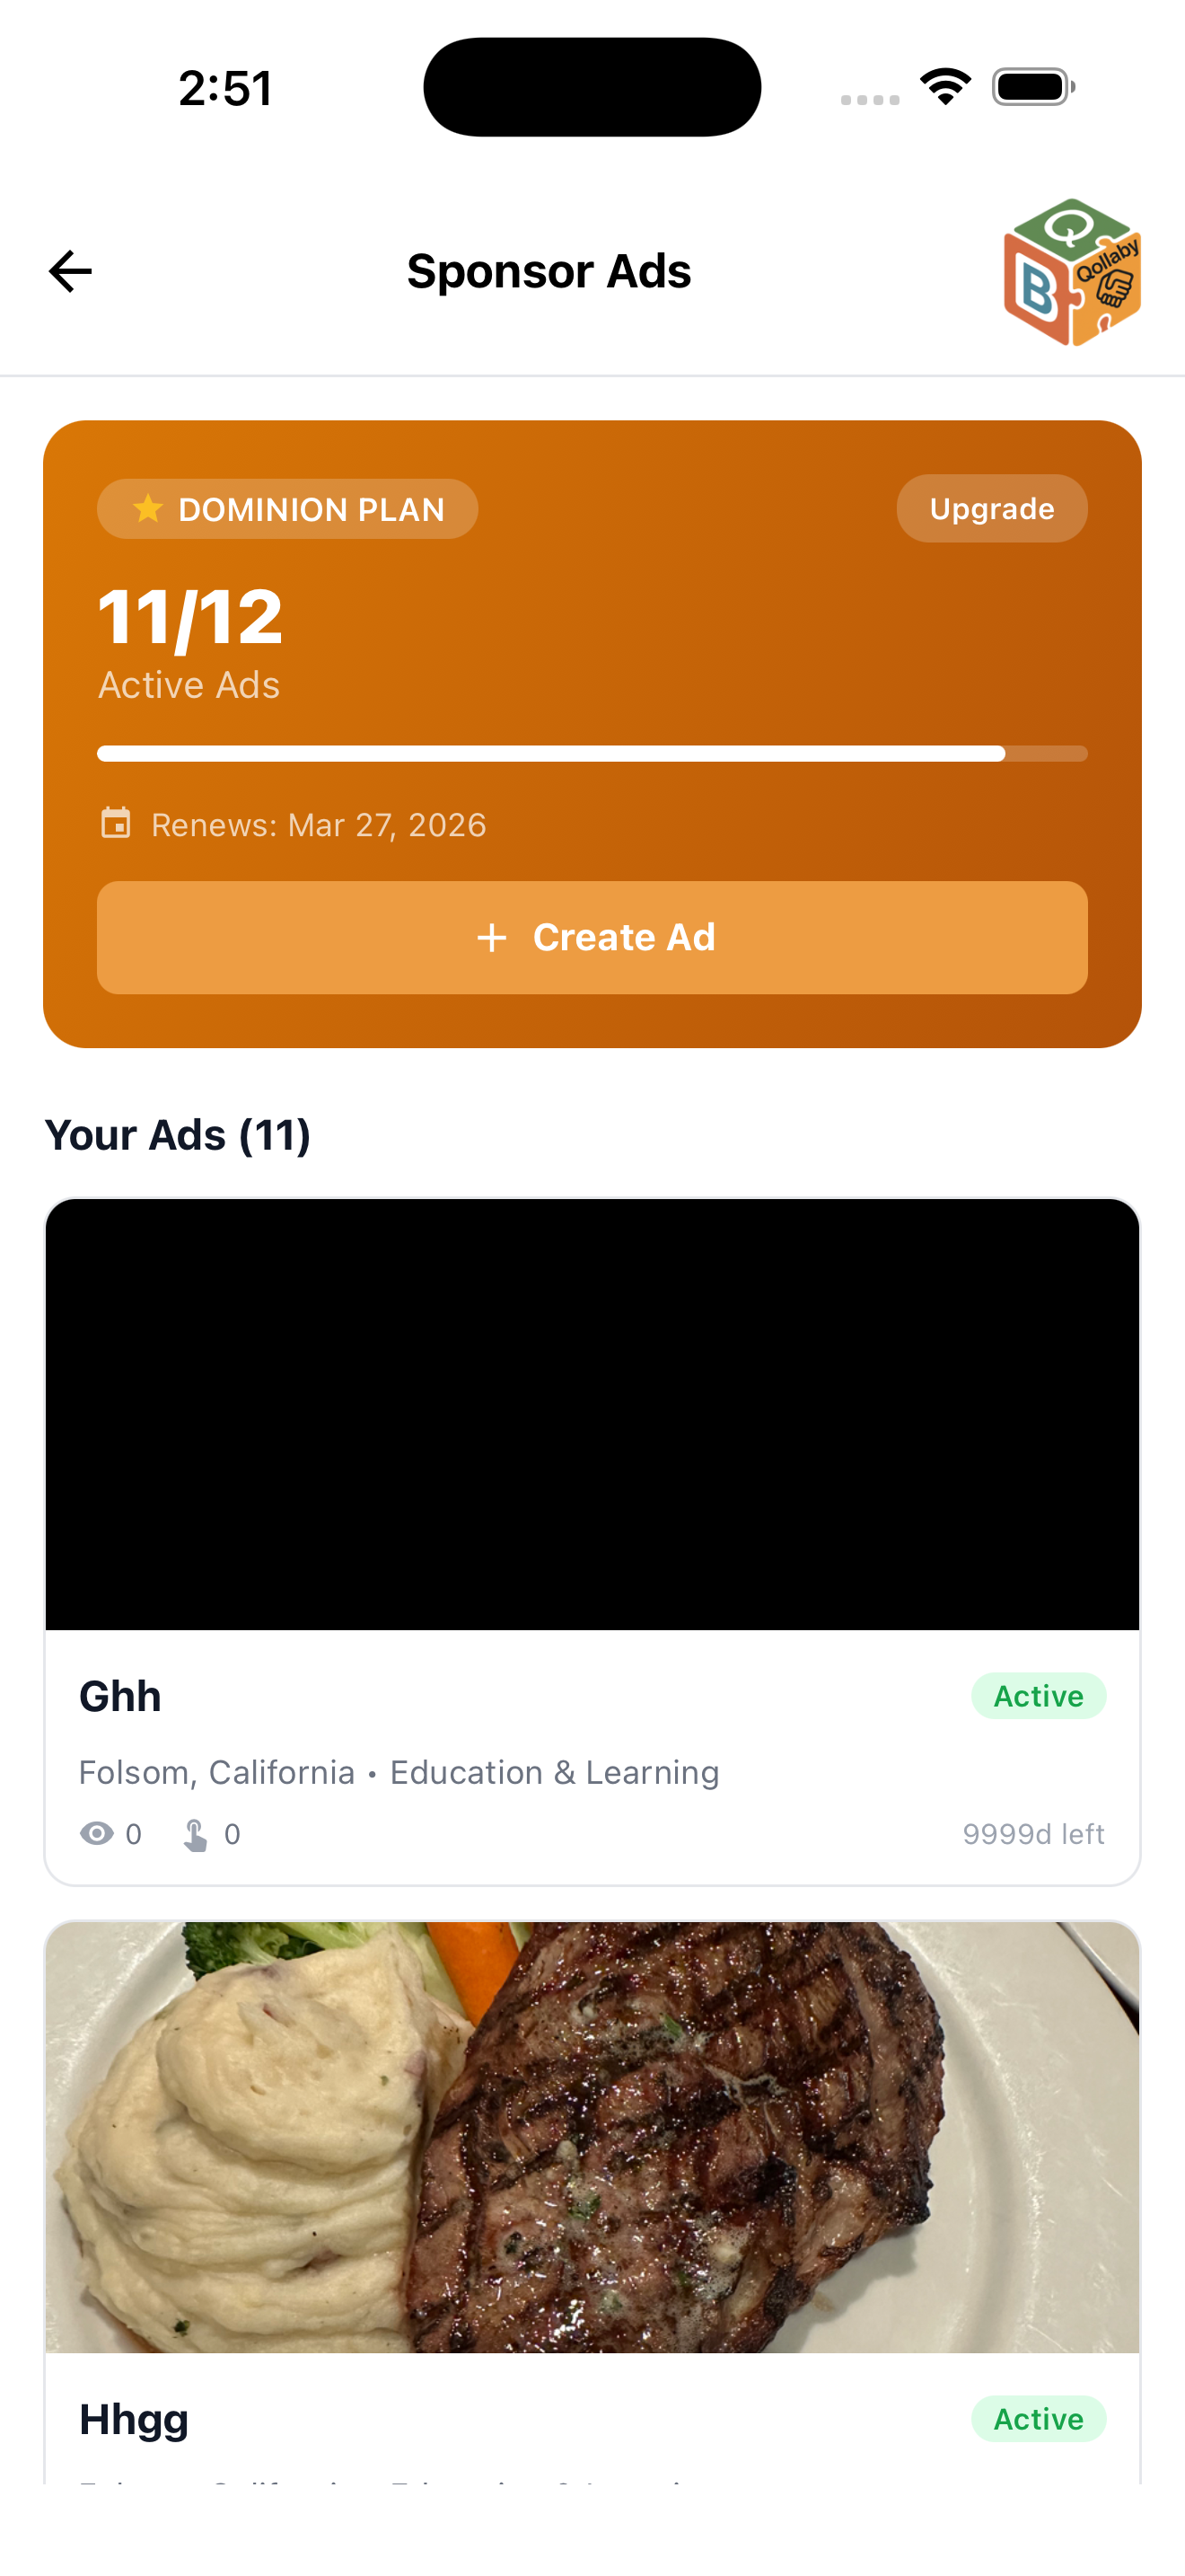Tap the Dominion Plan pill to switch plans
Image resolution: width=1185 pixels, height=2576 pixels.
(x=286, y=509)
